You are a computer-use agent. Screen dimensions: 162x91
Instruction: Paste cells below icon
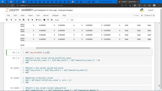tap(24, 20)
